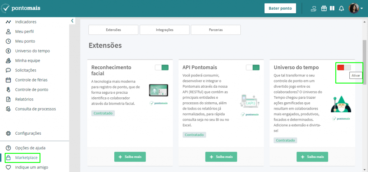Select Minha equipe menu item
The height and width of the screenshot is (172, 368).
[x=28, y=61]
